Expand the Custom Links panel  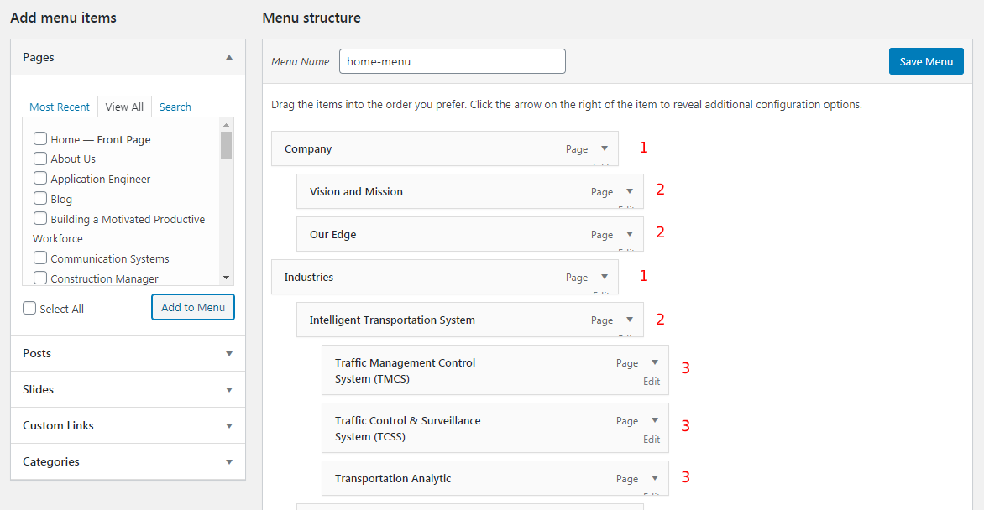point(229,426)
